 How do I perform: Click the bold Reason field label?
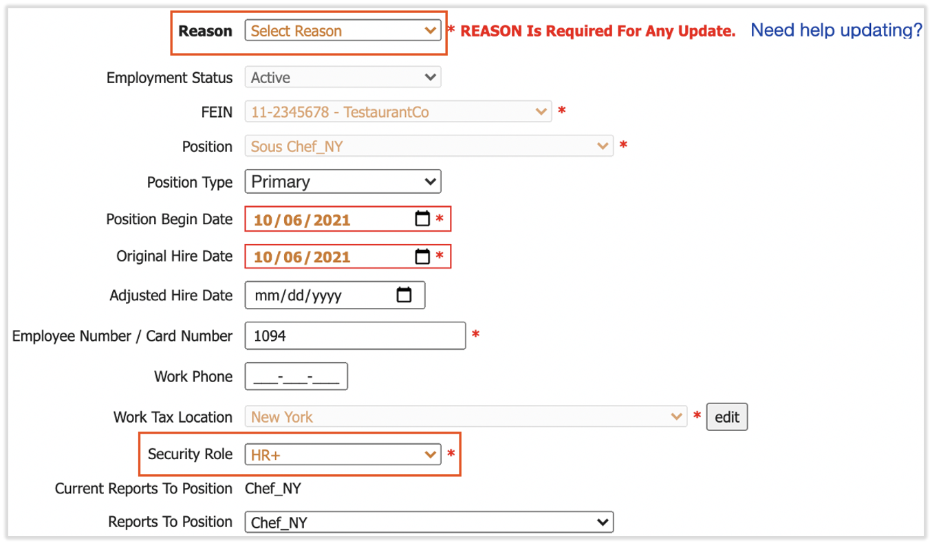point(205,31)
